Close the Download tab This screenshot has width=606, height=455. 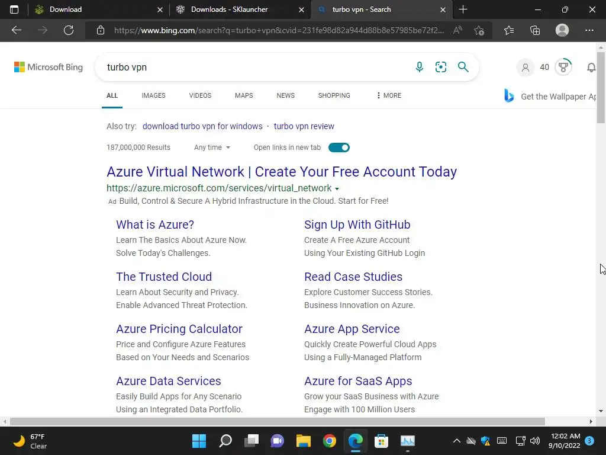(160, 9)
